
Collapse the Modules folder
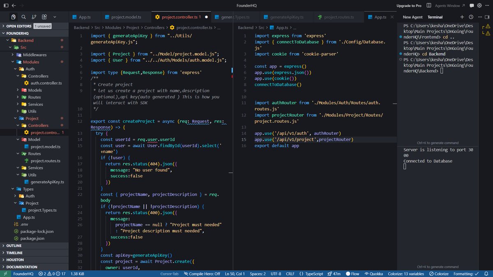(x=34, y=62)
